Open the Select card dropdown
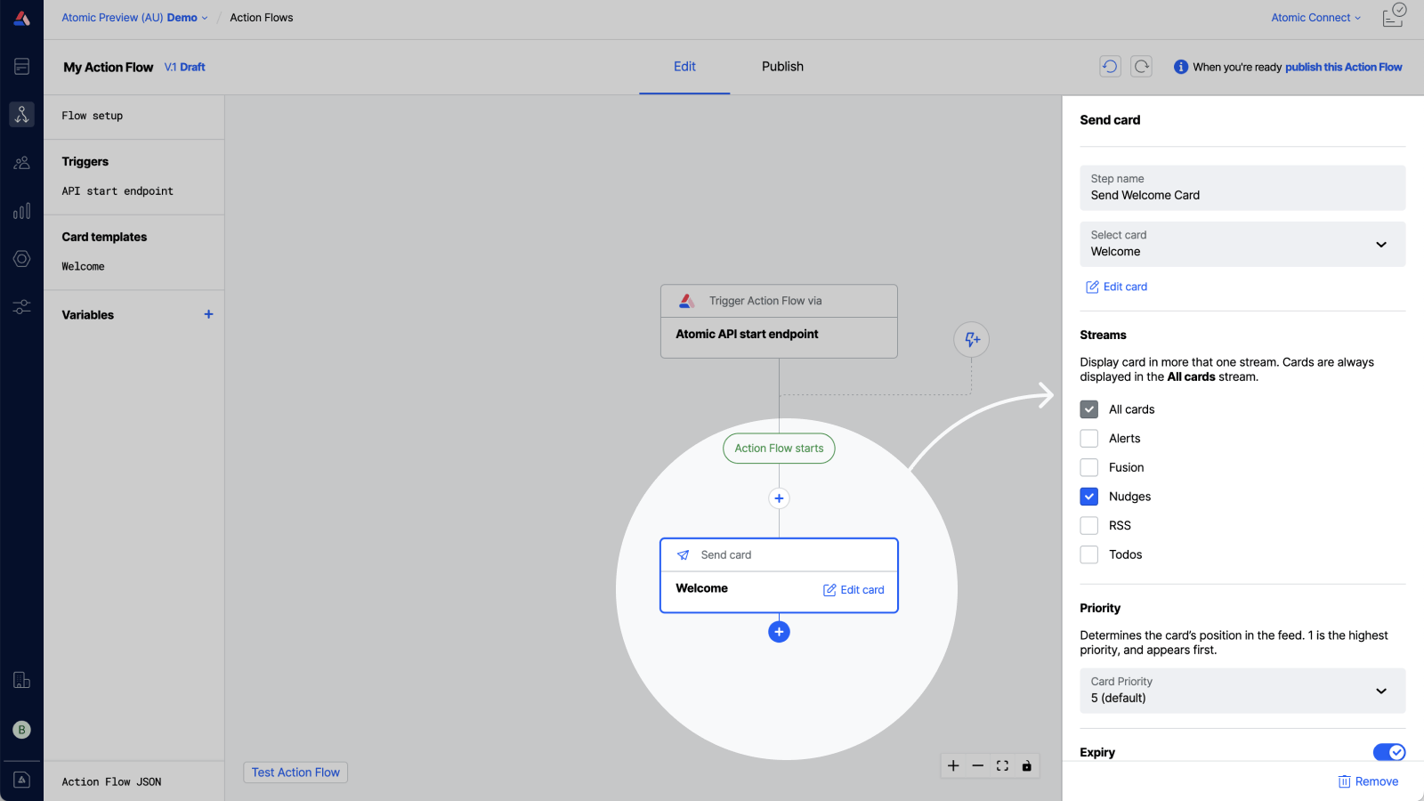The image size is (1424, 801). point(1242,244)
